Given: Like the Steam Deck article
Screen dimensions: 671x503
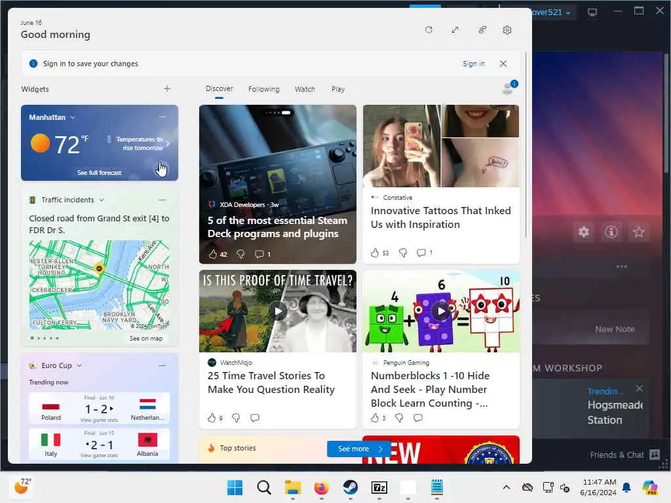Looking at the screenshot, I should tap(213, 254).
